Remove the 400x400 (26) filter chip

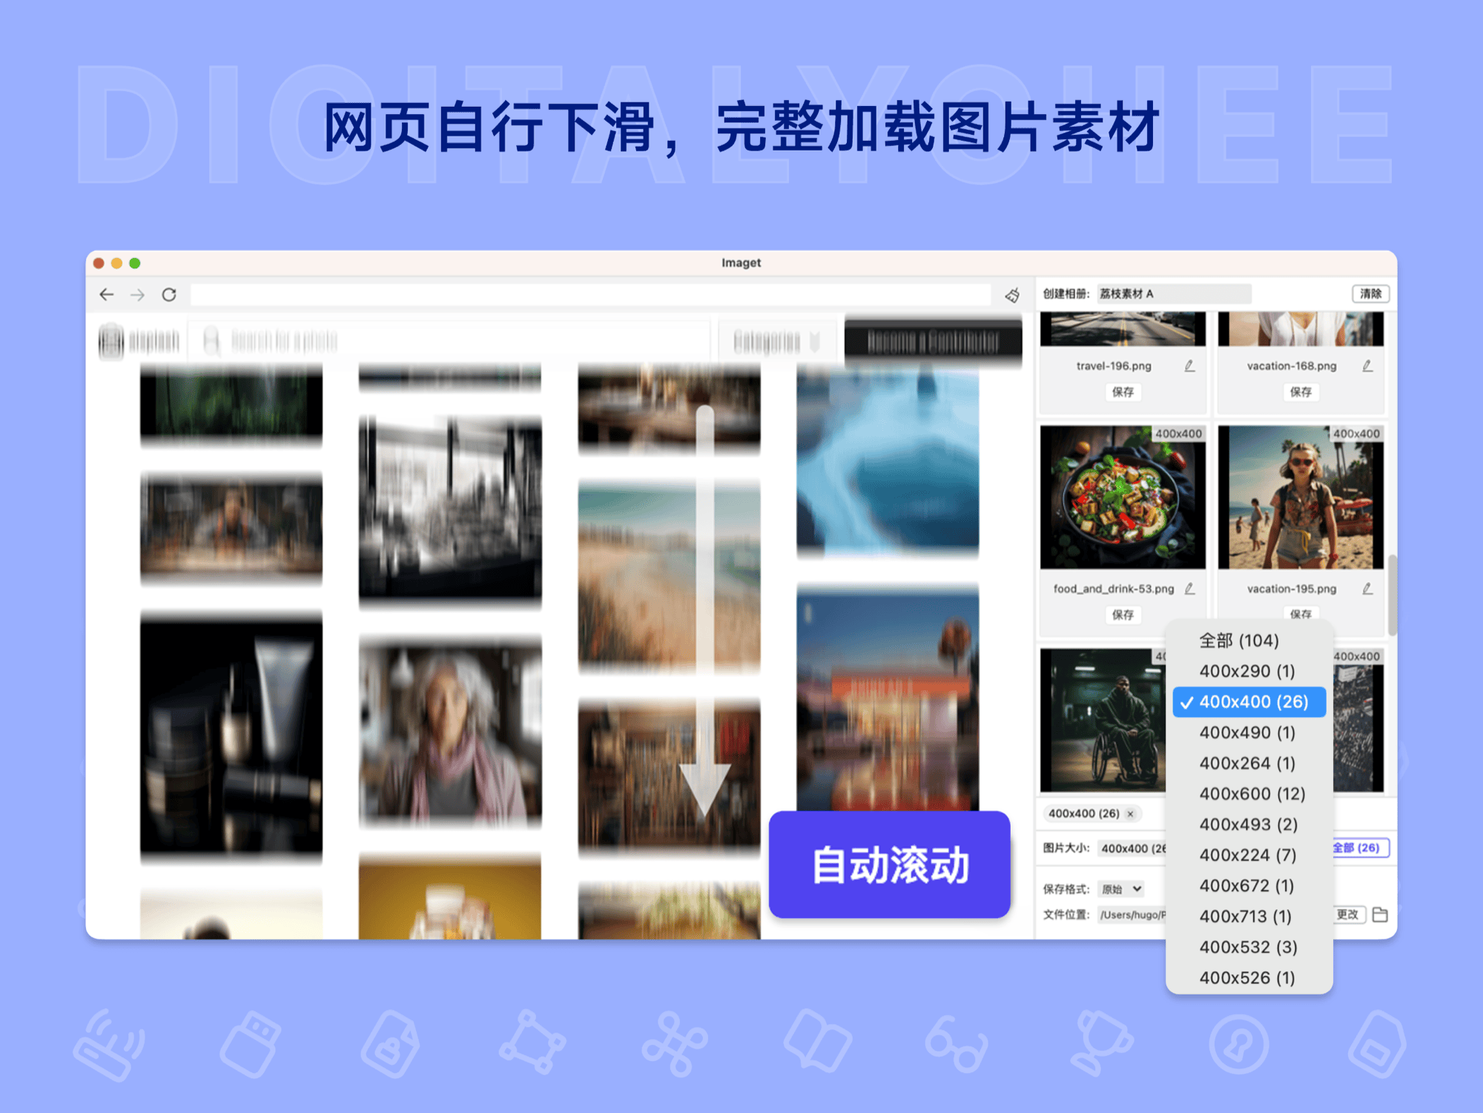pyautogui.click(x=1131, y=813)
